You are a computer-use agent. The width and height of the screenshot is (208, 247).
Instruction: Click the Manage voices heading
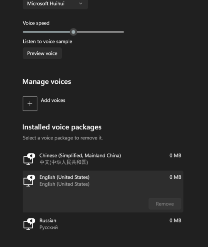tap(46, 81)
